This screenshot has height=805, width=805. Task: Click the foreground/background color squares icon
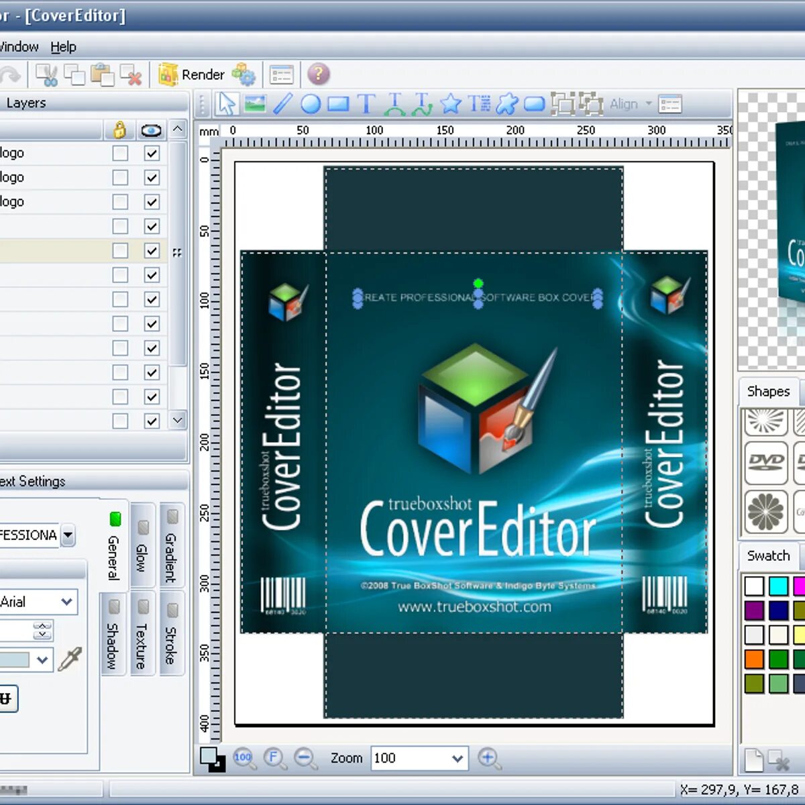click(x=213, y=759)
